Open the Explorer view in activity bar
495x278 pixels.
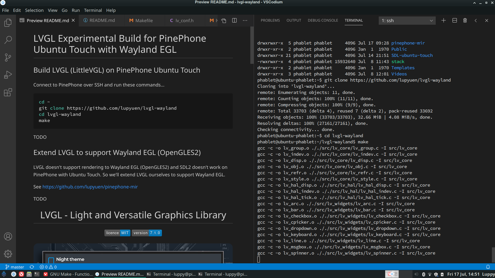tap(8, 23)
